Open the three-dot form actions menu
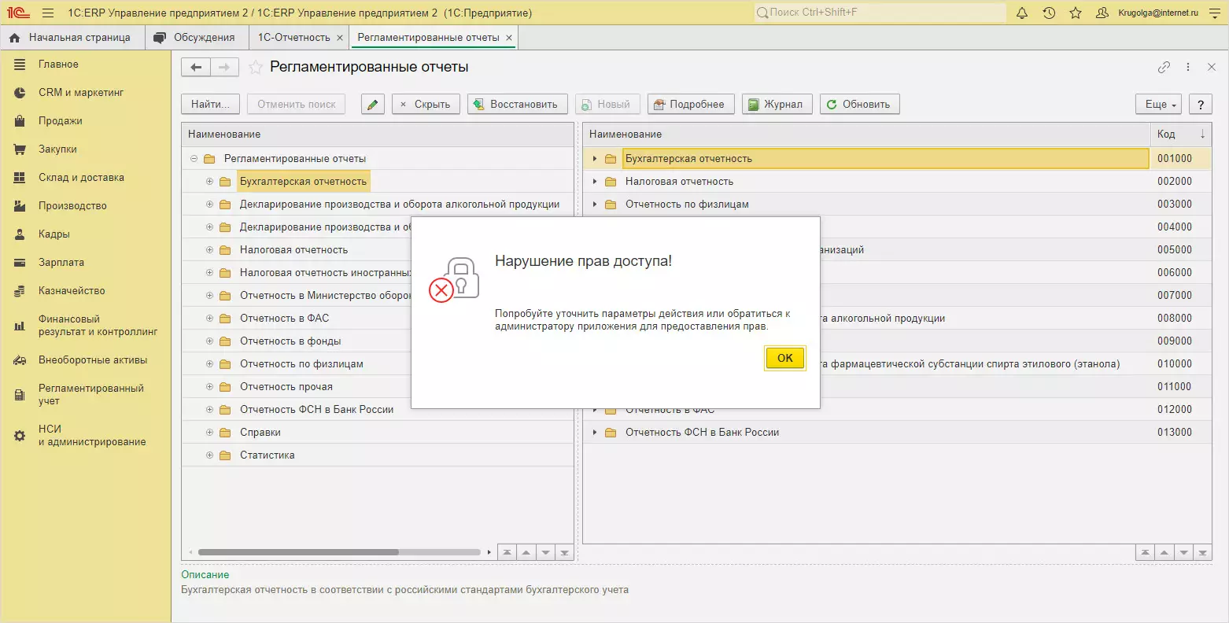 tap(1188, 68)
